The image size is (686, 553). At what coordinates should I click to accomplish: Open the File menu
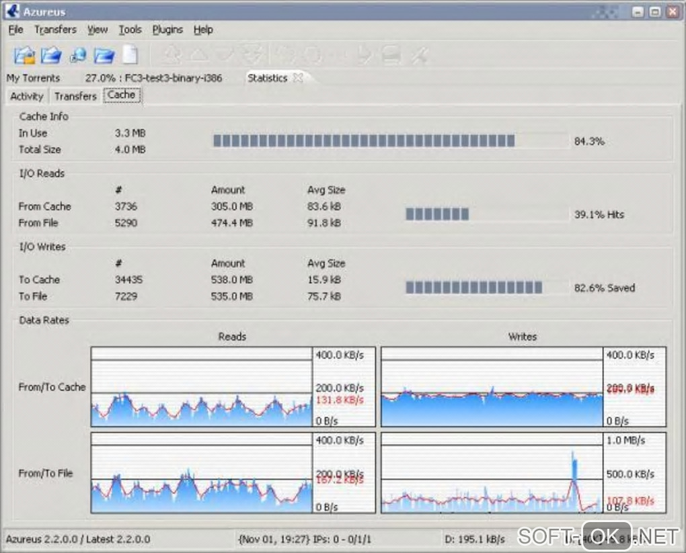point(16,30)
